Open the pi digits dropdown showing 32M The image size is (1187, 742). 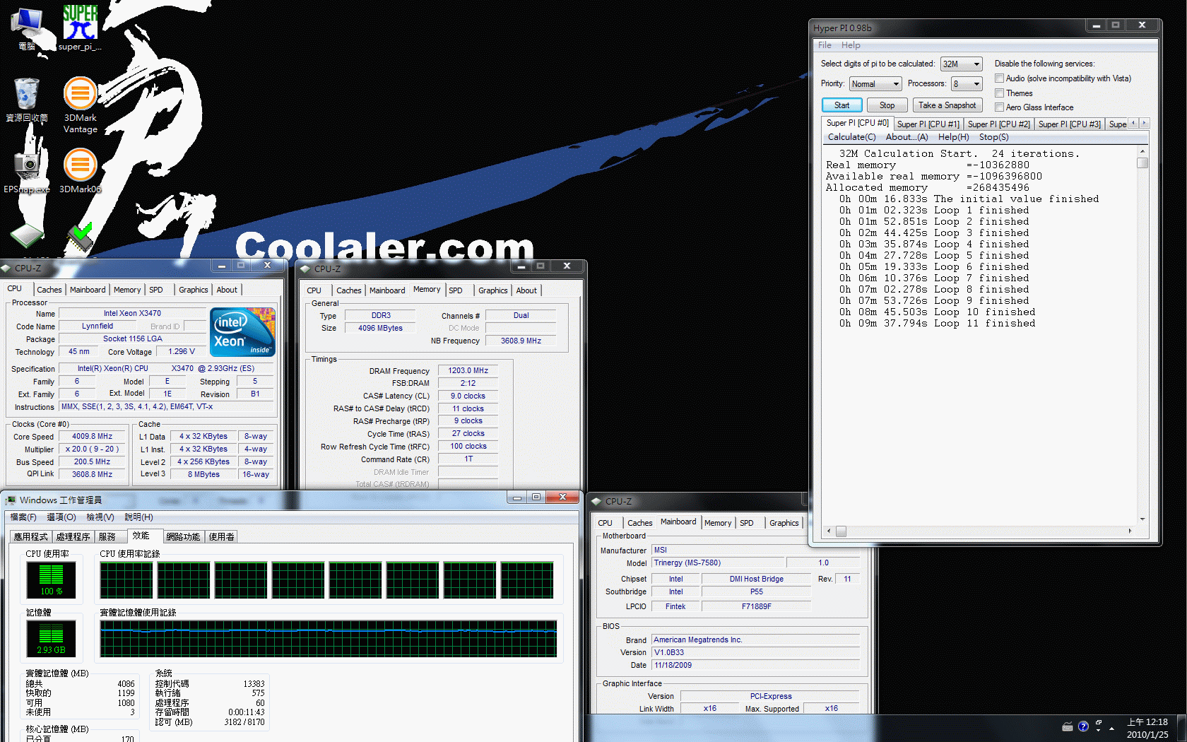pyautogui.click(x=961, y=64)
